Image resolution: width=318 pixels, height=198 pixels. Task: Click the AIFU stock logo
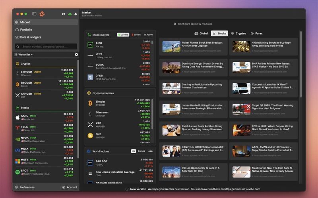pos(90,45)
